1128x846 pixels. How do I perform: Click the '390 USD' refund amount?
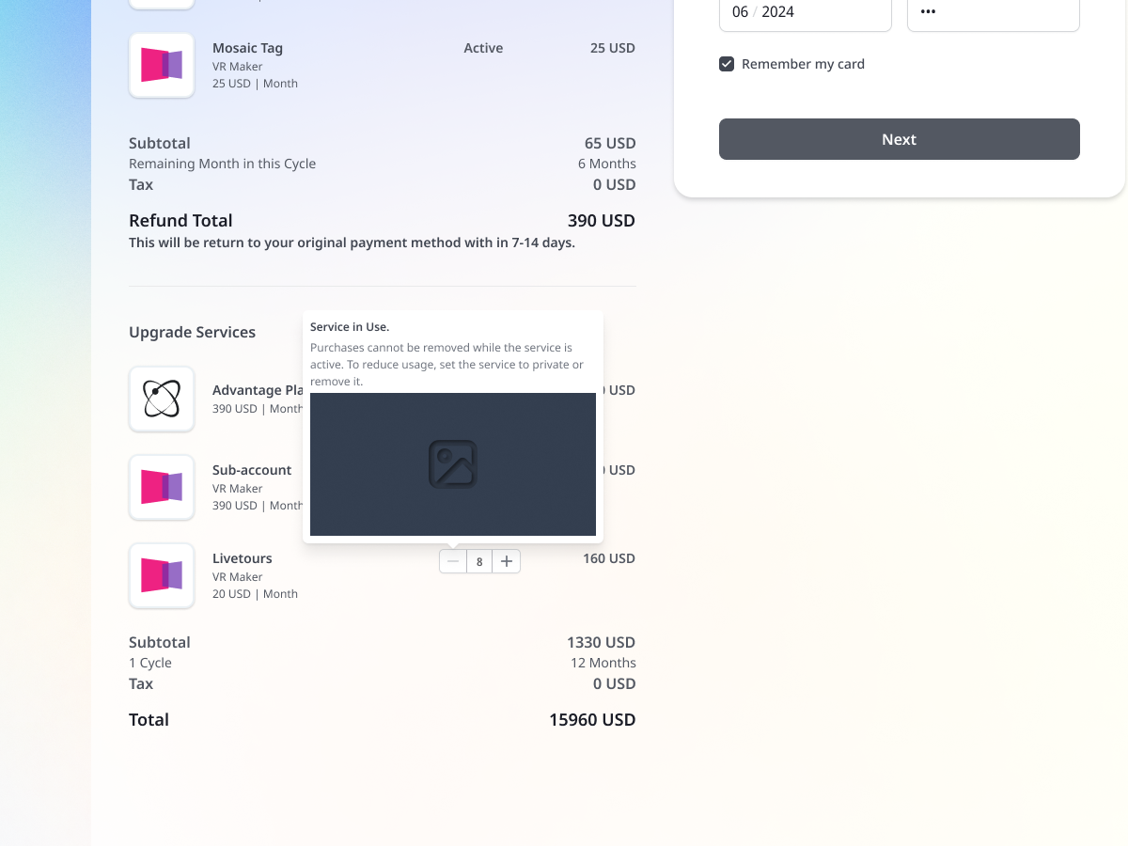602,221
